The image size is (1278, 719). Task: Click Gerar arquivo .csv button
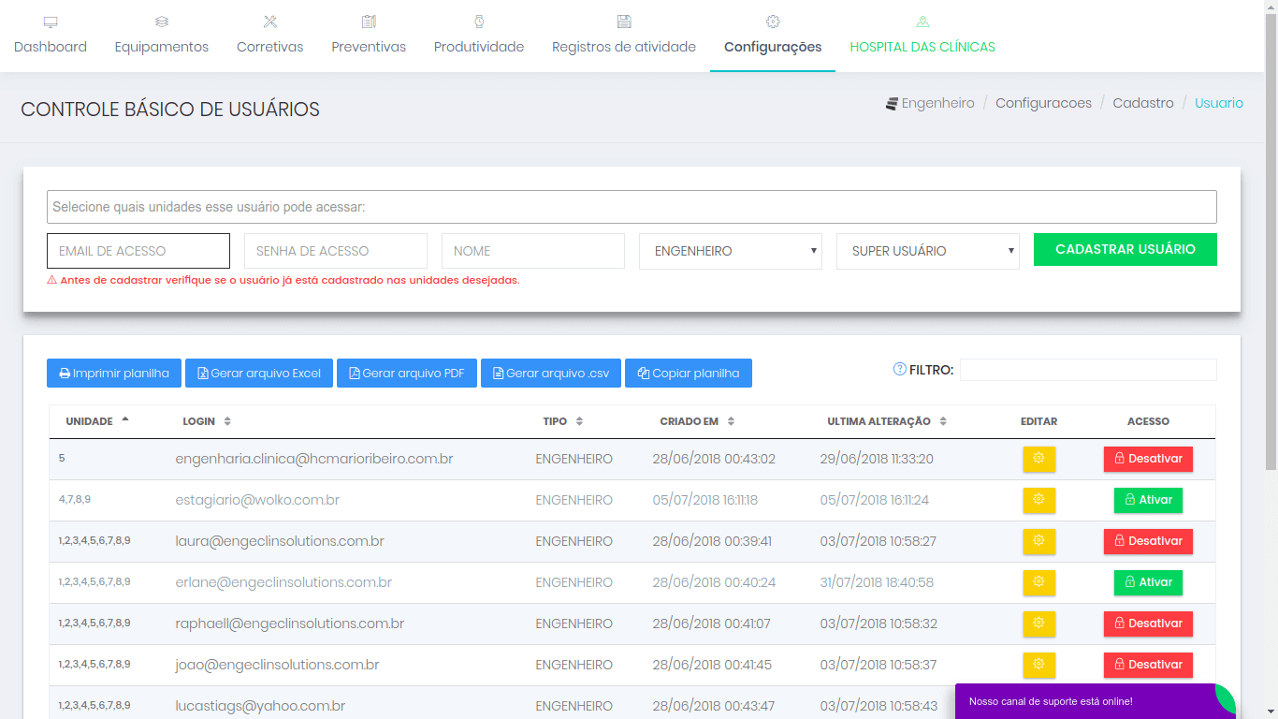(x=551, y=374)
